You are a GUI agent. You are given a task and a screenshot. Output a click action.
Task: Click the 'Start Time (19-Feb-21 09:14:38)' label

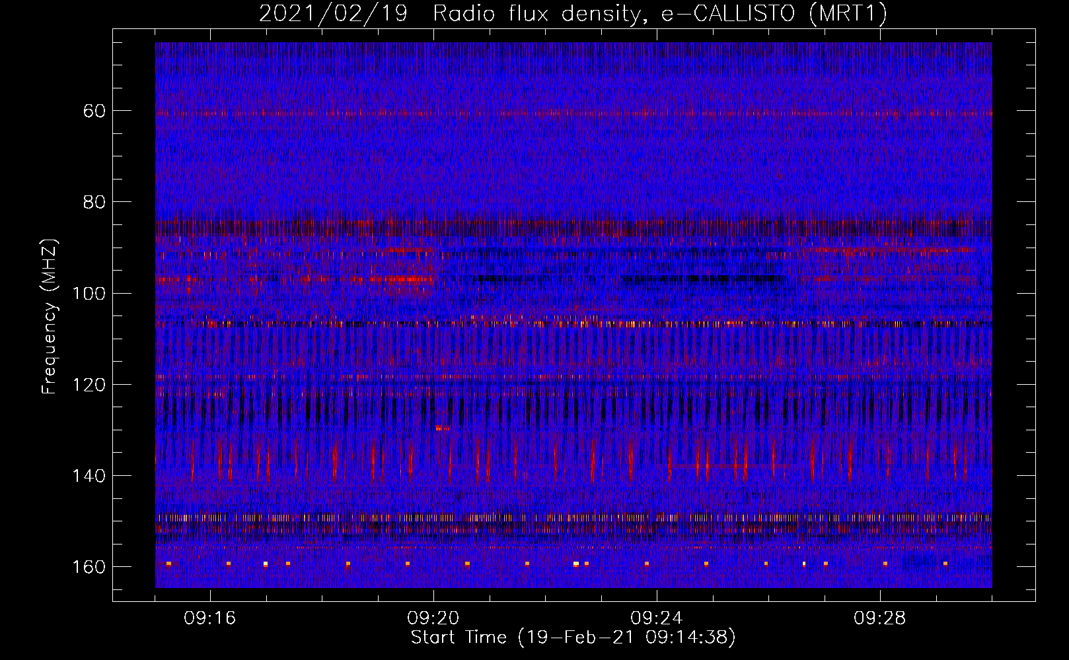click(x=573, y=638)
